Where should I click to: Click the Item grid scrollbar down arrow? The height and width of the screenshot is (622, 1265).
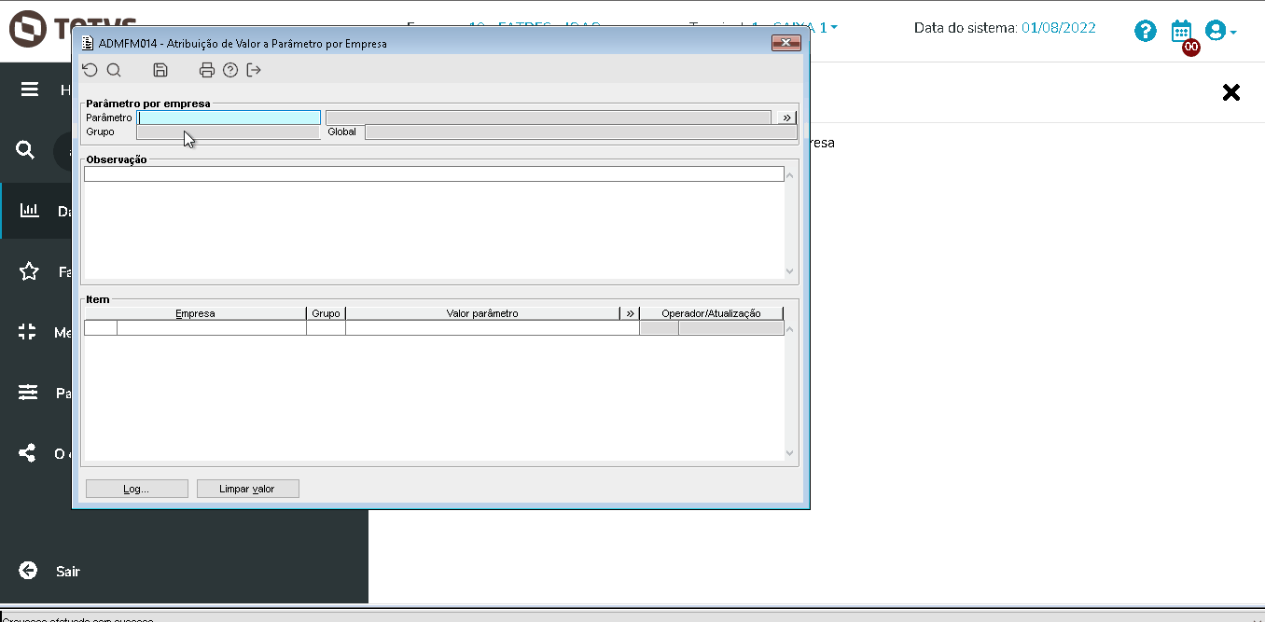click(791, 454)
